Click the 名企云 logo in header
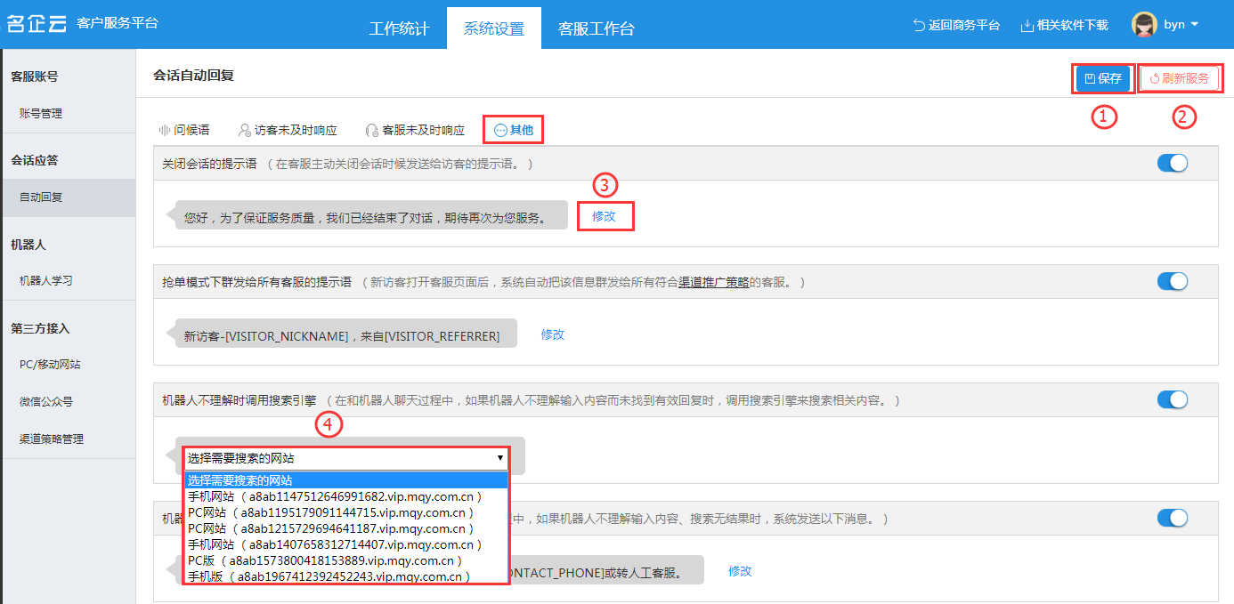This screenshot has width=1234, height=604. [37, 24]
